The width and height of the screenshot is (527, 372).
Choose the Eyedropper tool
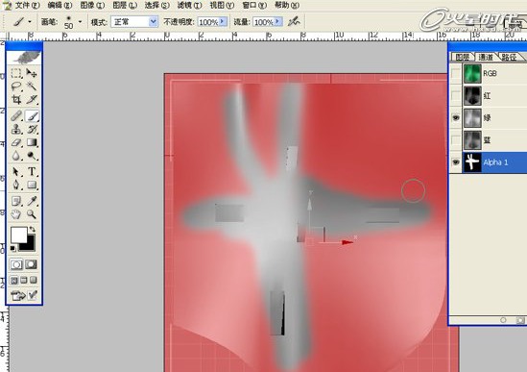(x=32, y=201)
